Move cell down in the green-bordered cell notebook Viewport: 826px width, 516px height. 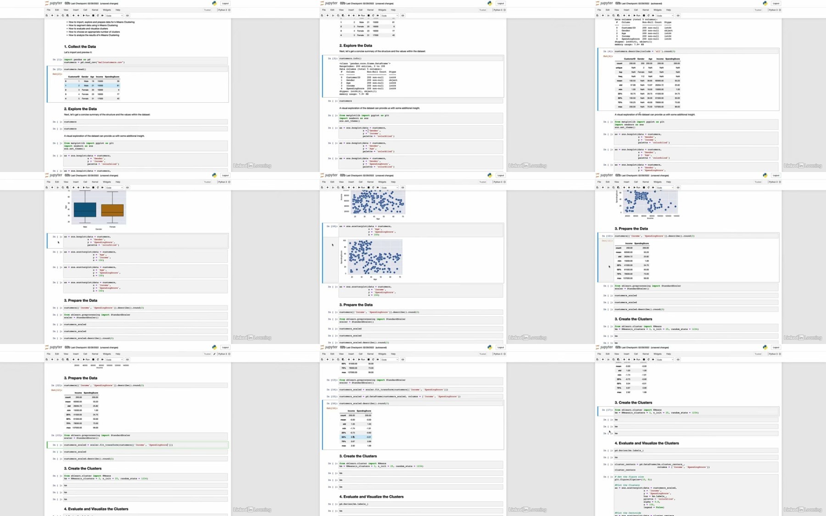pyautogui.click(x=78, y=360)
